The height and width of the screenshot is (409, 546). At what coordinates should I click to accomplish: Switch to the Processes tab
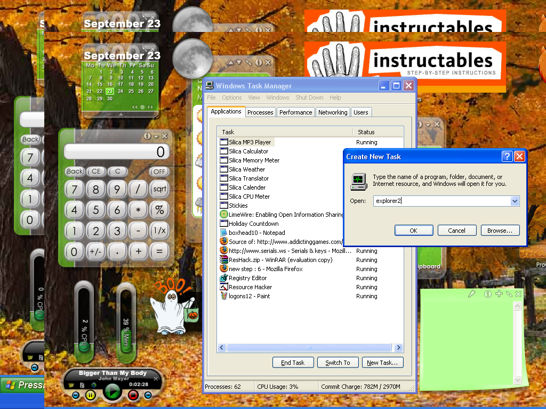[260, 112]
